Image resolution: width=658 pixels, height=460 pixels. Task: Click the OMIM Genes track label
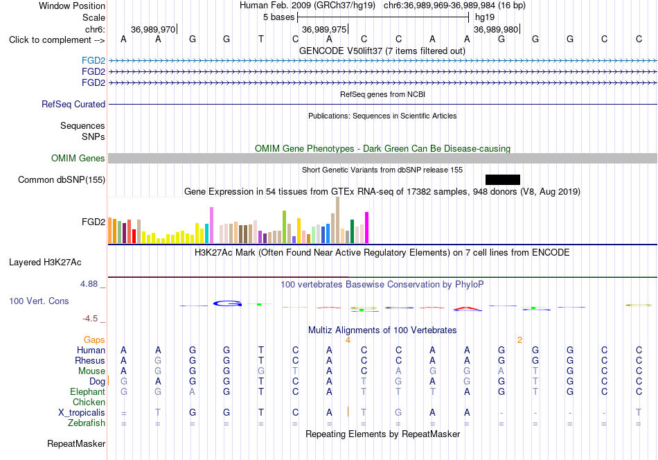78,158
